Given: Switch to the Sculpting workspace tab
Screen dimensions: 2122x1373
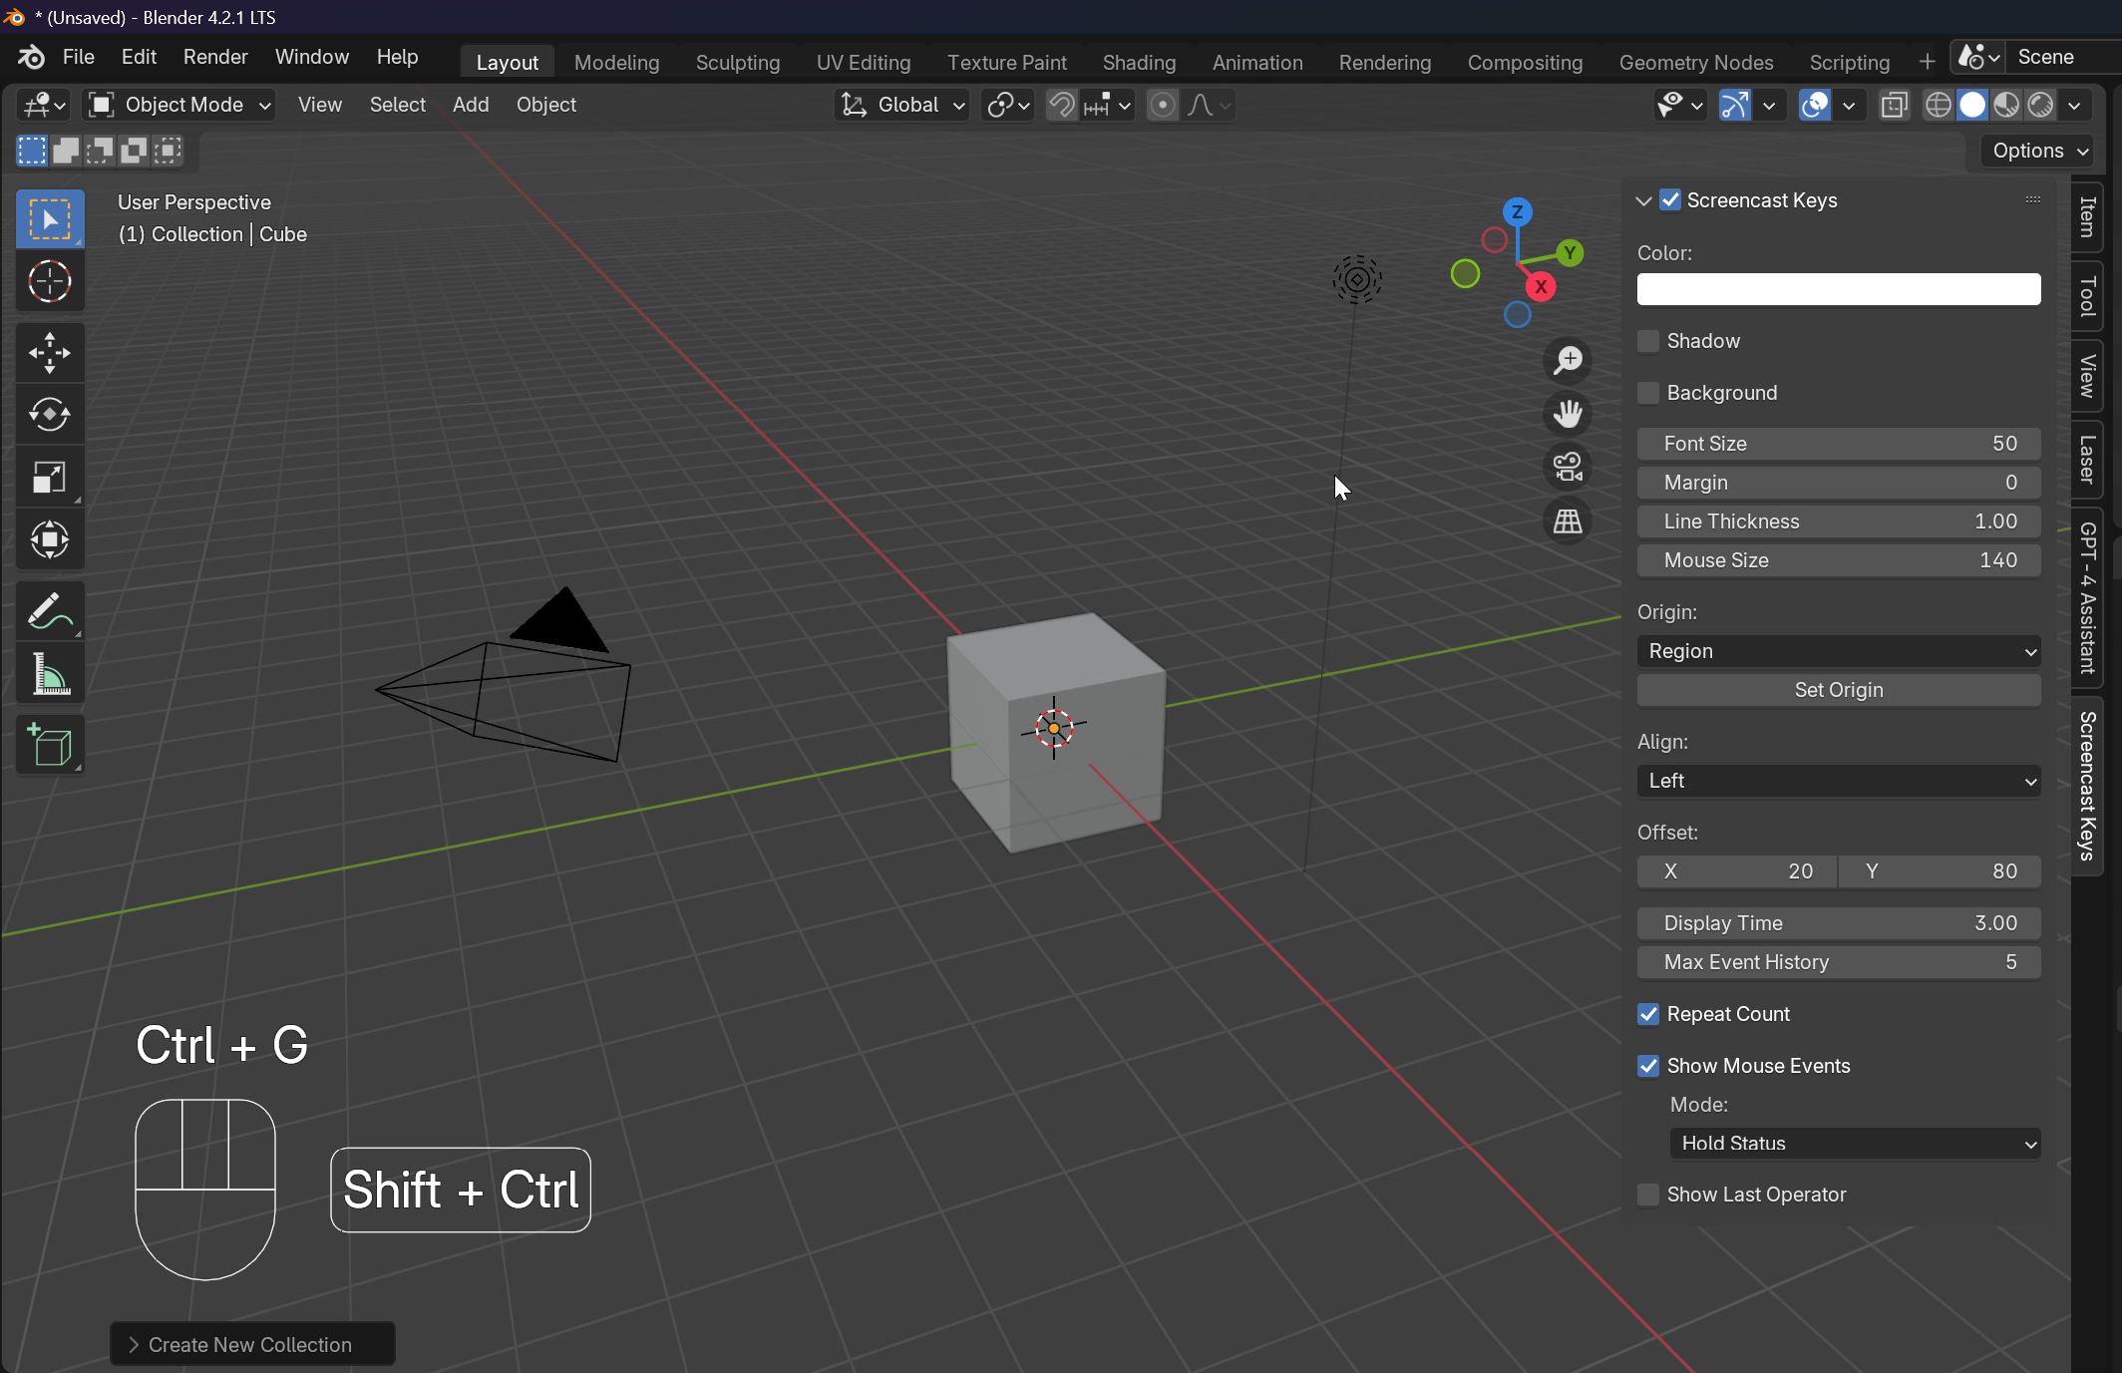Looking at the screenshot, I should [737, 62].
